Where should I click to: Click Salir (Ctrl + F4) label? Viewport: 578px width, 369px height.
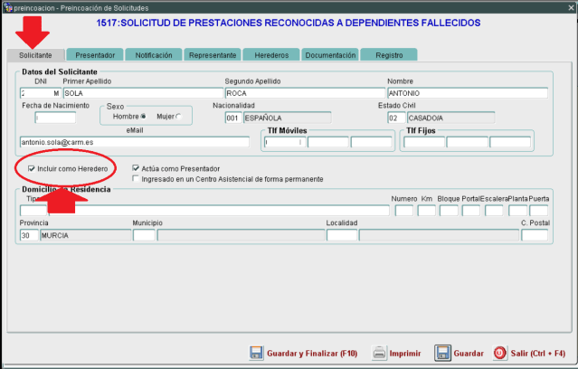tap(538, 353)
